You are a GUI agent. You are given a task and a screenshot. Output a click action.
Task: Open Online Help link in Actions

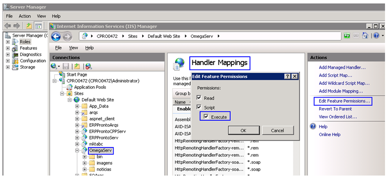coord(330,135)
